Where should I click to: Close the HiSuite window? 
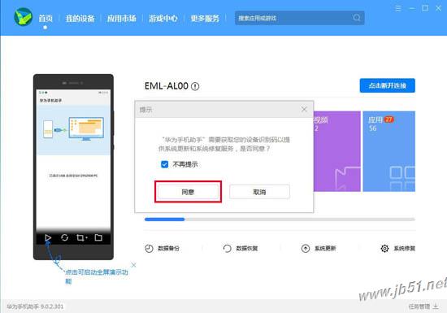coord(438,8)
